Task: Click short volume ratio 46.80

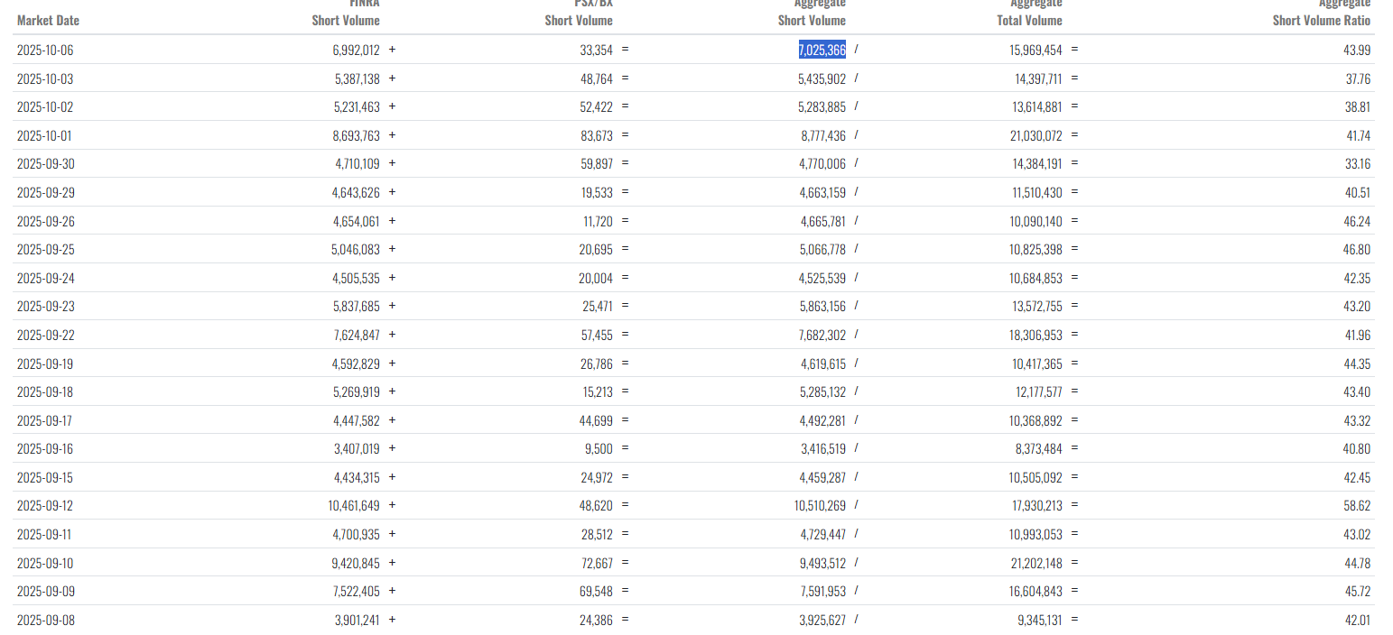Action: tap(1357, 250)
